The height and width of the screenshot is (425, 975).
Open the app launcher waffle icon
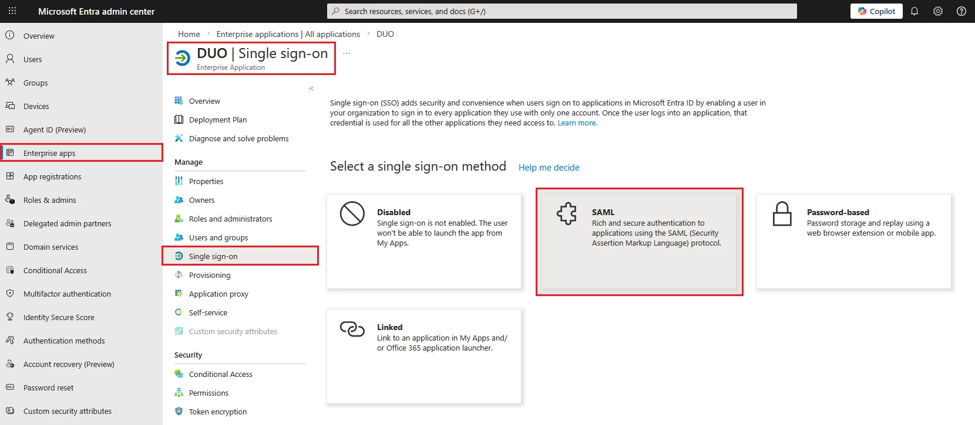coord(12,11)
